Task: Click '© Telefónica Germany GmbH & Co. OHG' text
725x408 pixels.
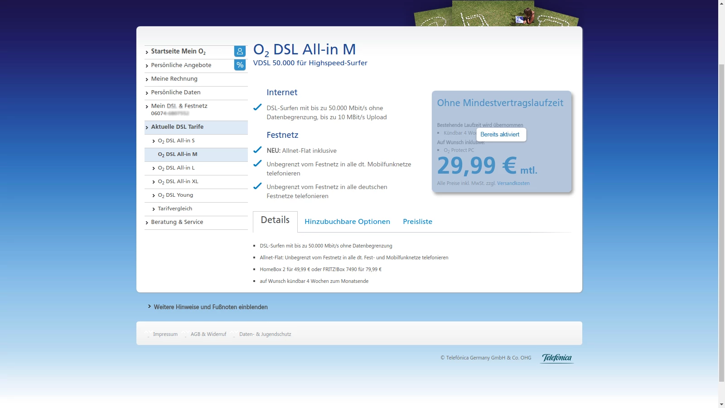Action: (x=486, y=358)
